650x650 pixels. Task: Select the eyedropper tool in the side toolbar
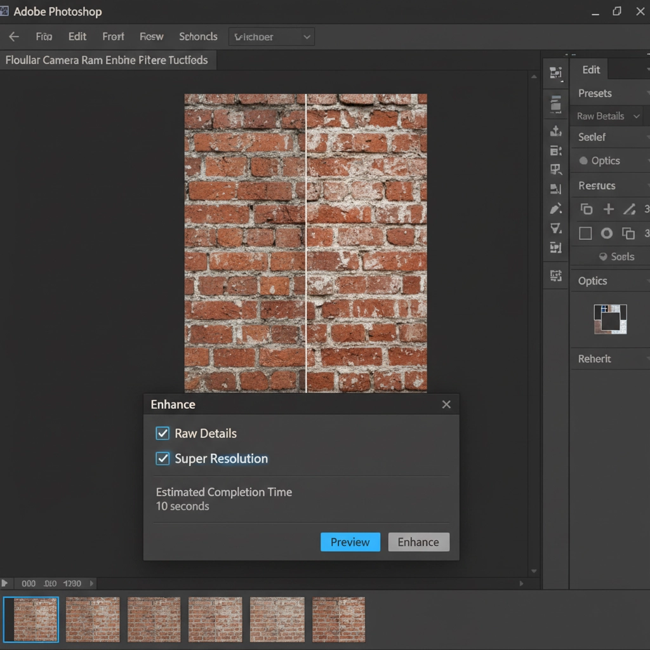pyautogui.click(x=556, y=209)
